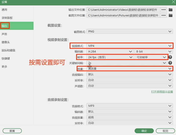Open the 可变帧率 dropdown
Viewport: 176px width, 135px height.
[x=151, y=57]
